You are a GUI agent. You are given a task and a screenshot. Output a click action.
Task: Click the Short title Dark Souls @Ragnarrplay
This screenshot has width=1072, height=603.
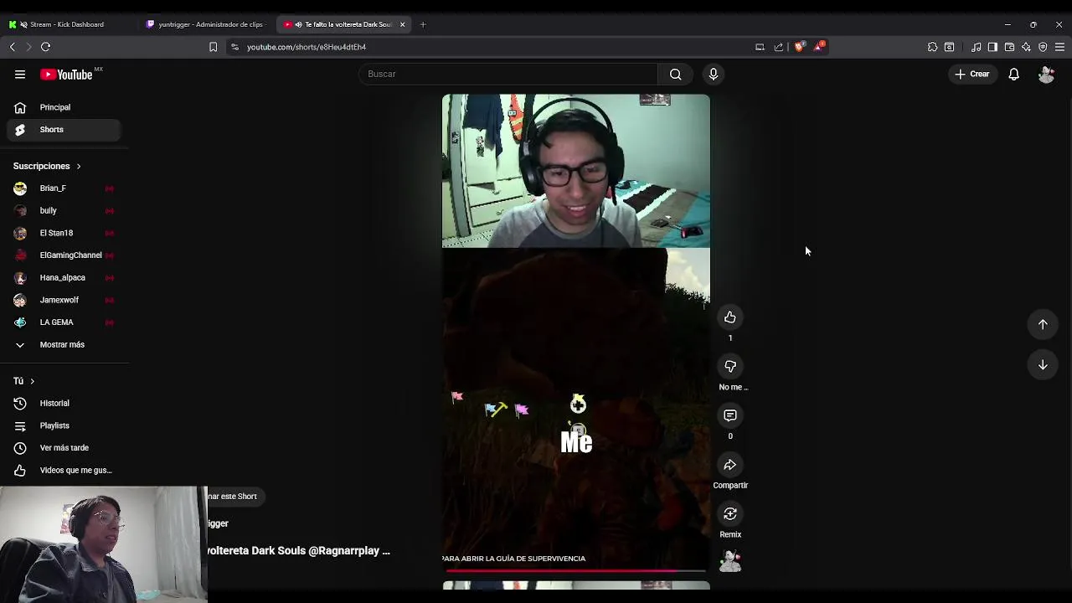coord(299,550)
